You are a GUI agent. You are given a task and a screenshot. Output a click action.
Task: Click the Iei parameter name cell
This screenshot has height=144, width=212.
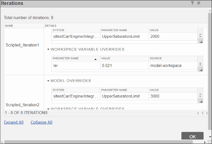76,66
